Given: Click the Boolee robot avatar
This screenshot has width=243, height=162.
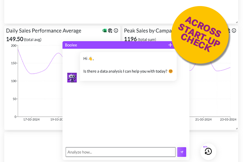Looking at the screenshot, I should click(72, 78).
